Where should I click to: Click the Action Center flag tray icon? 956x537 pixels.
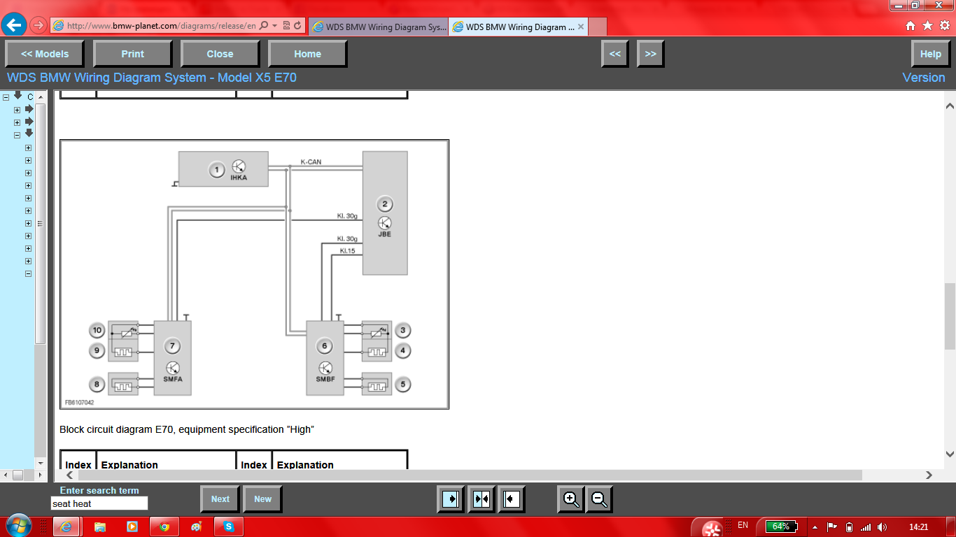tap(832, 527)
